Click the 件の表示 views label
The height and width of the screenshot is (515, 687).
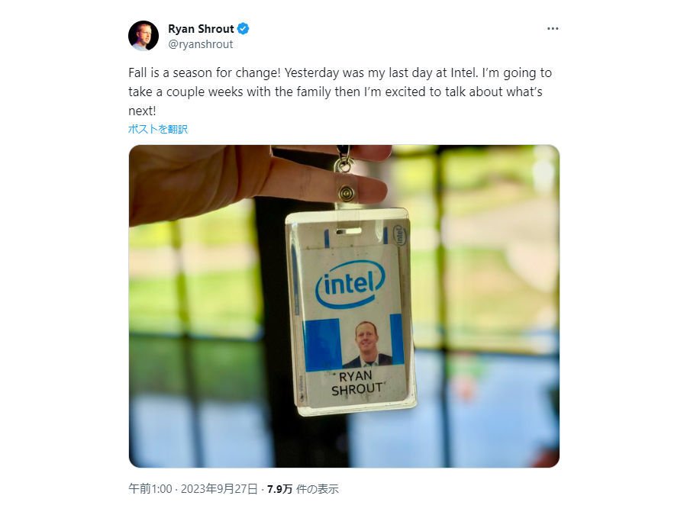click(x=318, y=489)
